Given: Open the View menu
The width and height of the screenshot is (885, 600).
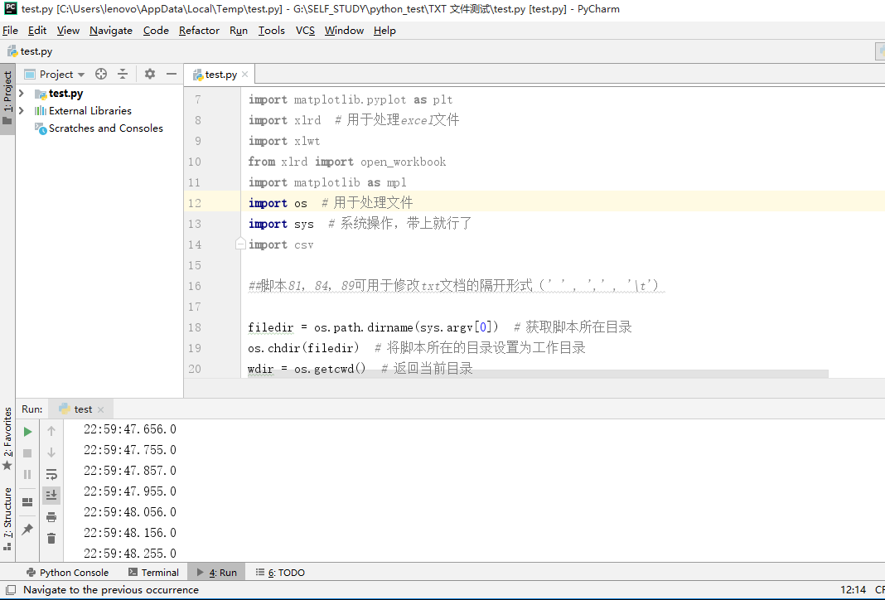Looking at the screenshot, I should [x=68, y=31].
